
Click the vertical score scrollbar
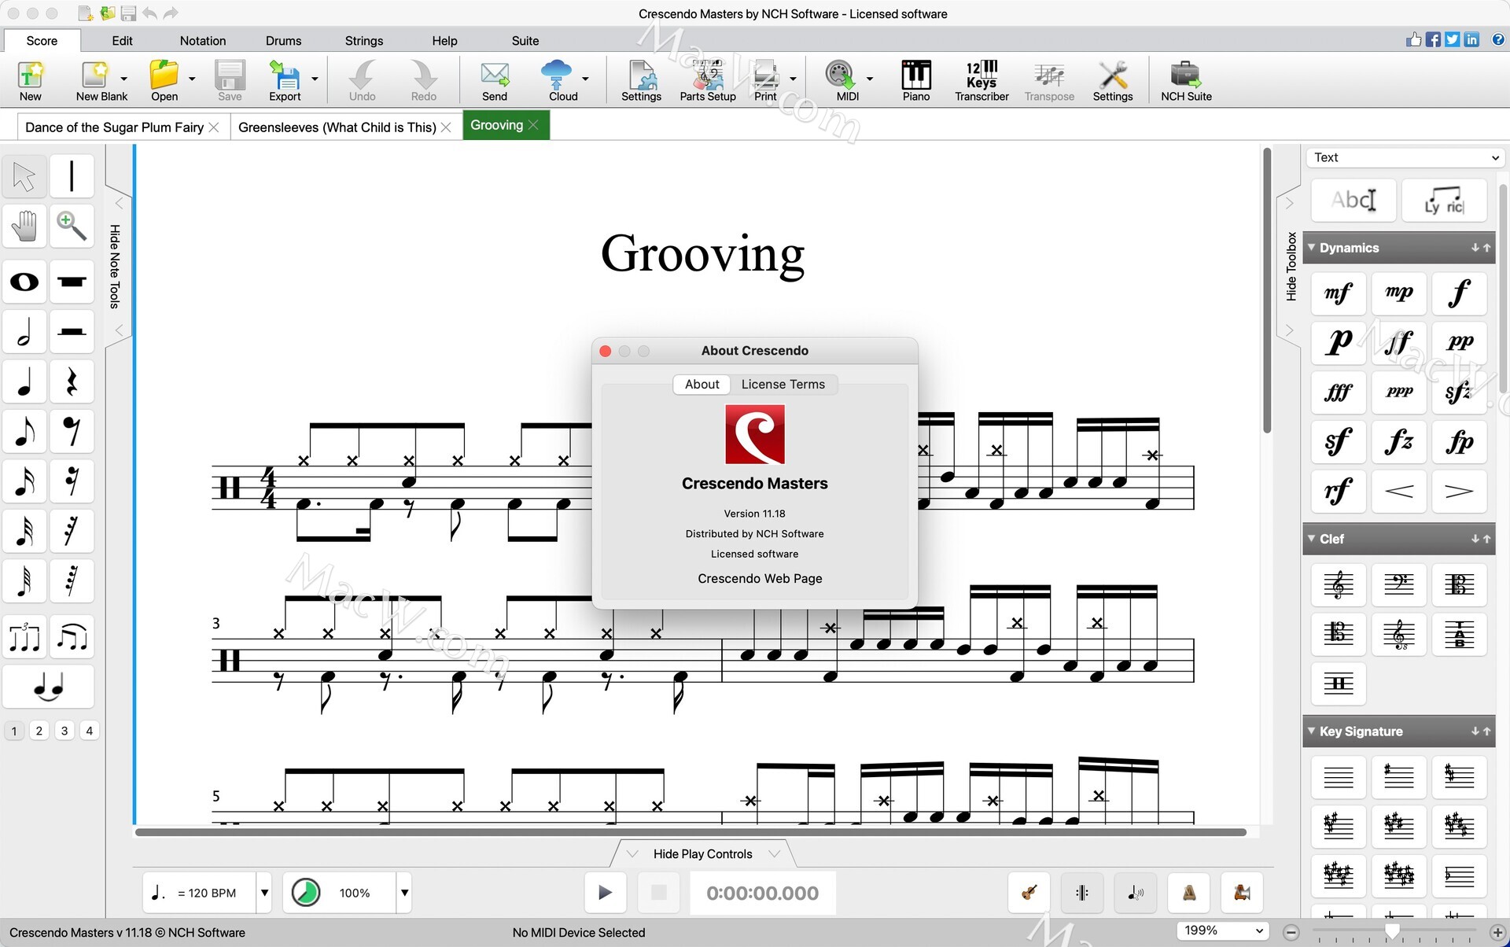pyautogui.click(x=1267, y=290)
